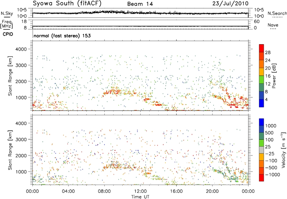Click the 'N.Search' legend label
The image size is (287, 199).
[x=277, y=13]
